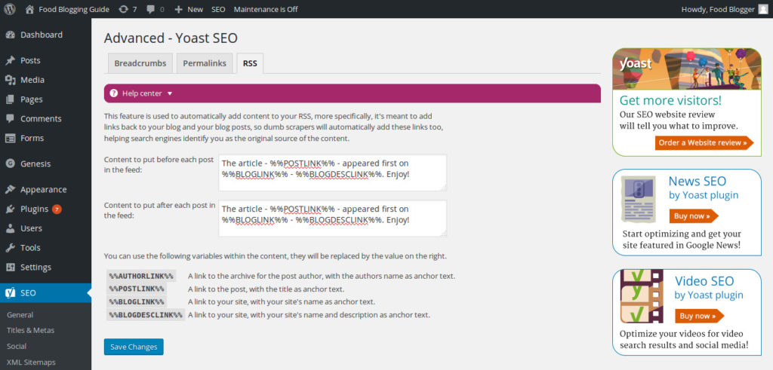Click the Video SEO filmstrip thumbnail
The image size is (773, 370).
tap(642, 296)
